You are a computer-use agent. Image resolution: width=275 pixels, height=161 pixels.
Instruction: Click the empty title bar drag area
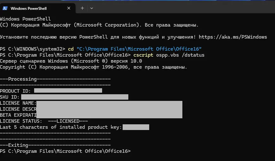pyautogui.click(x=183, y=8)
